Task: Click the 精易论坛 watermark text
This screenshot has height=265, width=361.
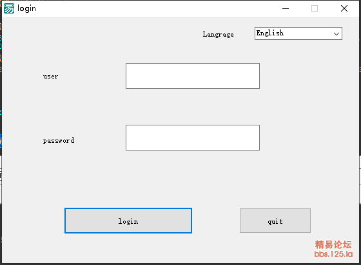Action: click(333, 244)
